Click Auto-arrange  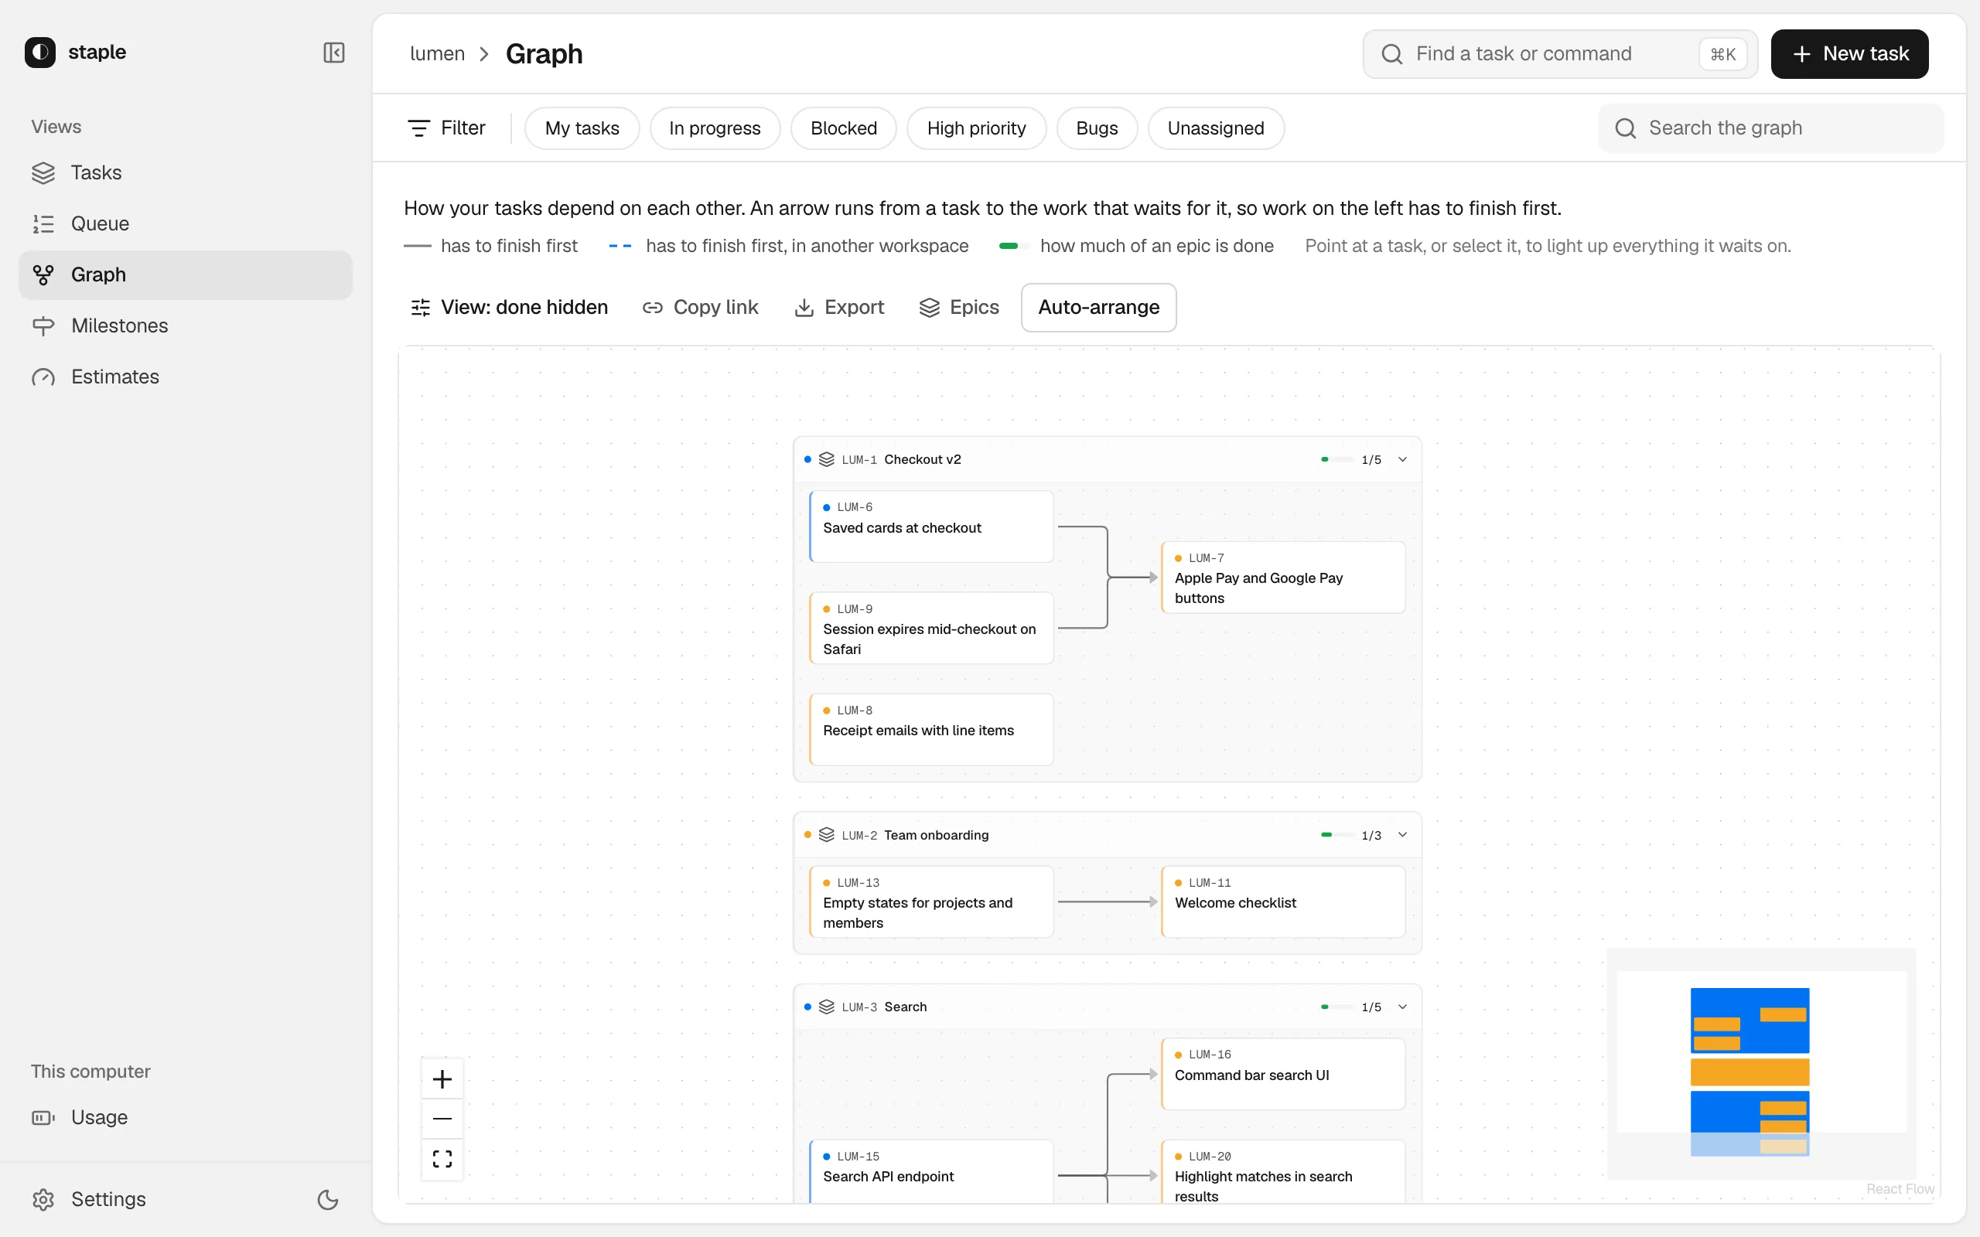pos(1099,308)
